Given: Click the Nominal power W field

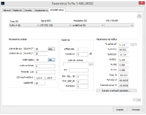Looking at the screenshot, I should tap(124, 85).
